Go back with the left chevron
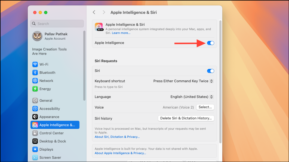The width and height of the screenshot is (289, 162). (94, 12)
